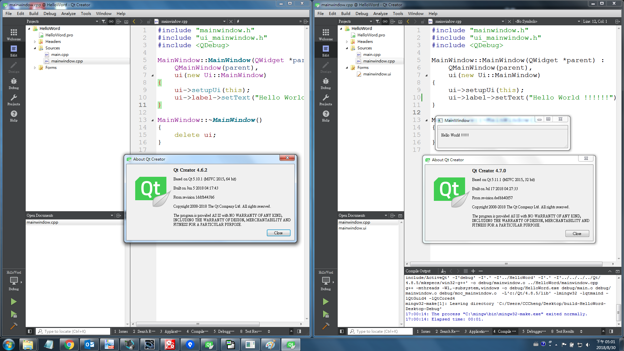Click filter tree icon in right Projects panel
624x351 pixels.
coord(377,21)
